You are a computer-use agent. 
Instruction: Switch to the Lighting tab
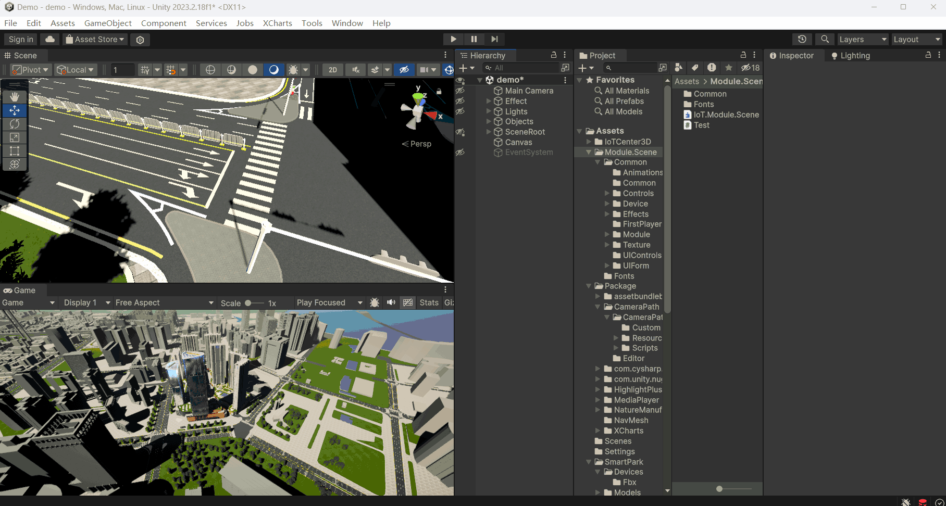coord(850,56)
